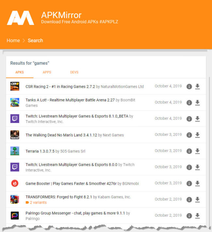
Task: Click the Results for "games" heading
Action: [x=30, y=63]
